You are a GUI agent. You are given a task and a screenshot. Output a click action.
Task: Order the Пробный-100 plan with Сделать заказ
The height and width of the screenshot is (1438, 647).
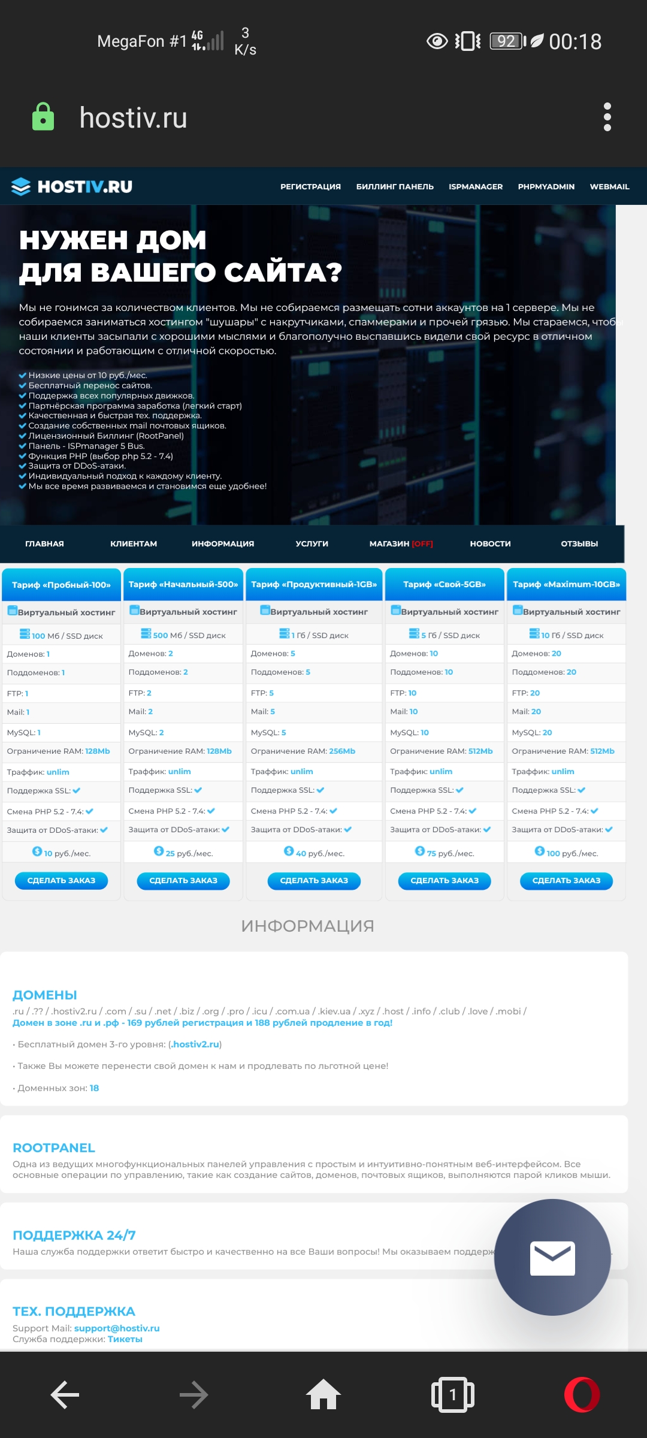click(x=61, y=880)
